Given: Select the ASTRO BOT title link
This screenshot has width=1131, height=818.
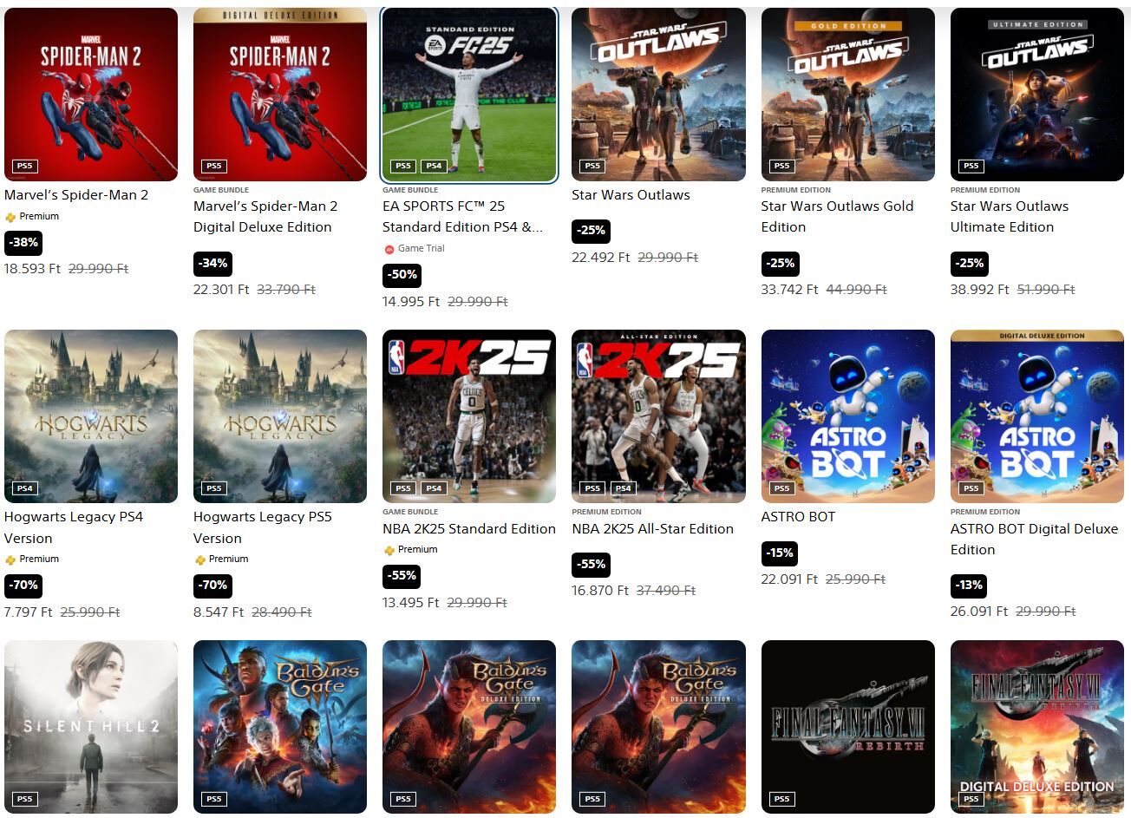Looking at the screenshot, I should (x=798, y=517).
